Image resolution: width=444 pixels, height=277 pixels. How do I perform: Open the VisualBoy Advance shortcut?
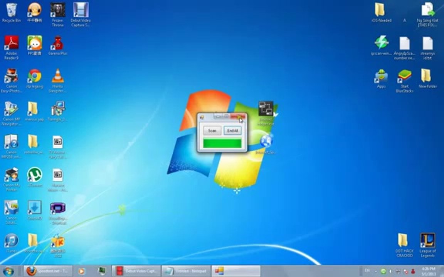click(58, 212)
